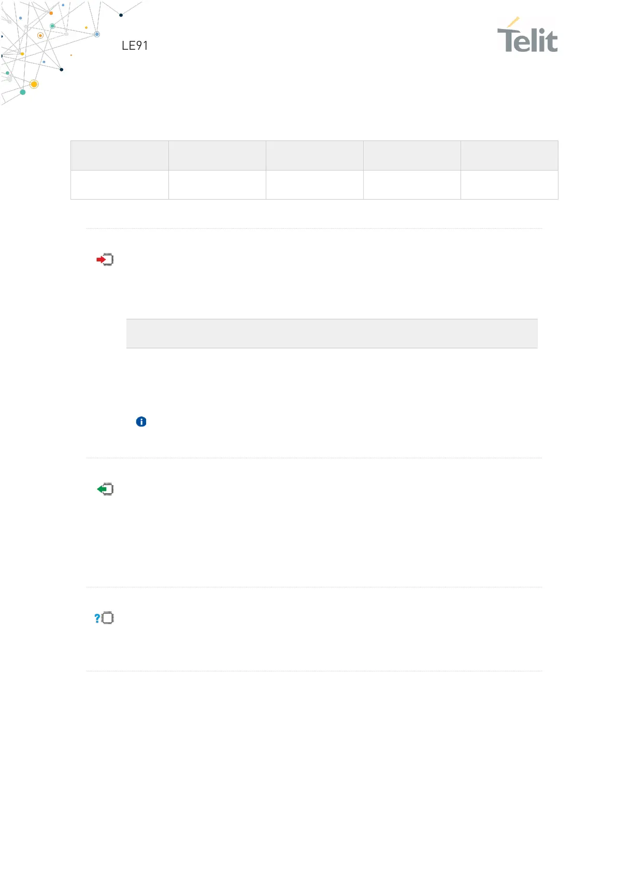Click the first gray header cell of the table
Viewport: 617px width, 873px height.
click(120, 156)
